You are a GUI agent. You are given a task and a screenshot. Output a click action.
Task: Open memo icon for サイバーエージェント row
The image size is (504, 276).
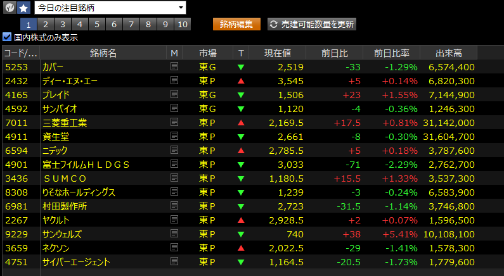pyautogui.click(x=174, y=261)
